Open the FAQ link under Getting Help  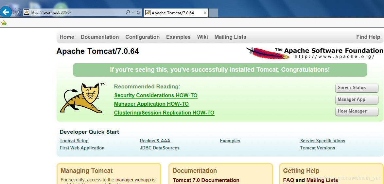click(289, 180)
